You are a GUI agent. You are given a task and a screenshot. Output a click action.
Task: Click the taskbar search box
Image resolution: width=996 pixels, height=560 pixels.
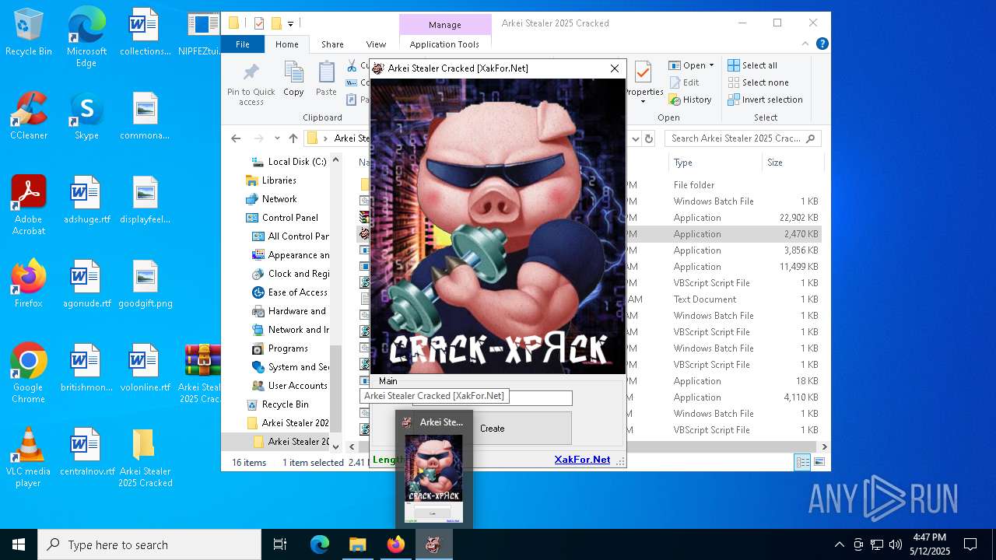pos(149,544)
